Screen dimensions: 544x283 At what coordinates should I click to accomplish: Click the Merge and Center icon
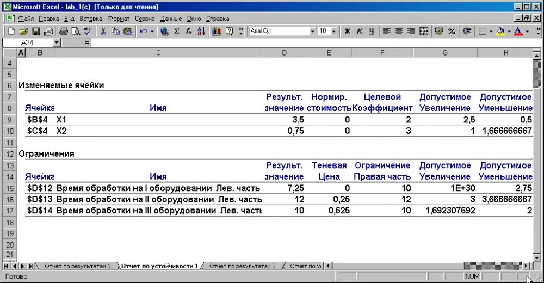click(424, 31)
